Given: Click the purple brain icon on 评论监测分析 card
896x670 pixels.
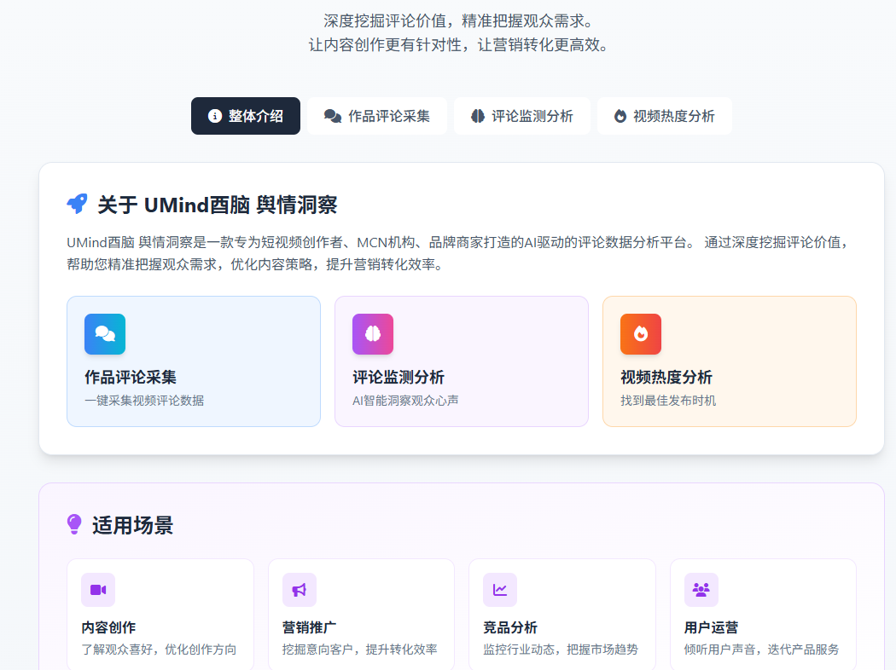Looking at the screenshot, I should (373, 334).
